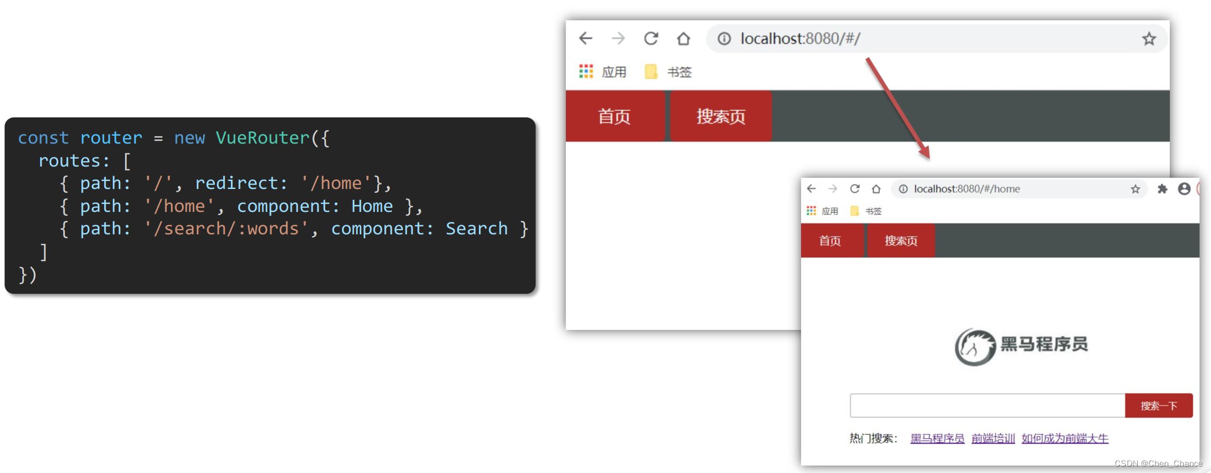Open 书签 bookmark folder in larger browser window

tap(669, 72)
